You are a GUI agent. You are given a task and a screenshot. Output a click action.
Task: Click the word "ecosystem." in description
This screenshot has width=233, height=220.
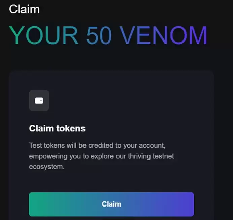click(x=47, y=167)
